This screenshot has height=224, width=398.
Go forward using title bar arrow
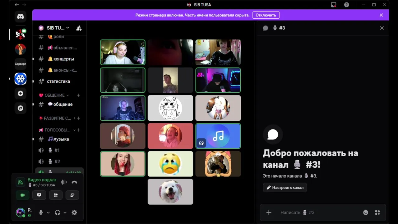(24, 5)
